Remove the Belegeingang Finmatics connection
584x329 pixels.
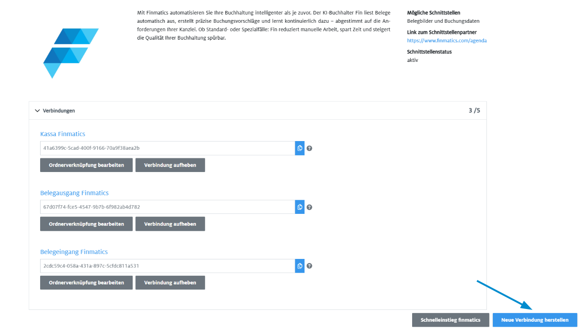pyautogui.click(x=170, y=283)
